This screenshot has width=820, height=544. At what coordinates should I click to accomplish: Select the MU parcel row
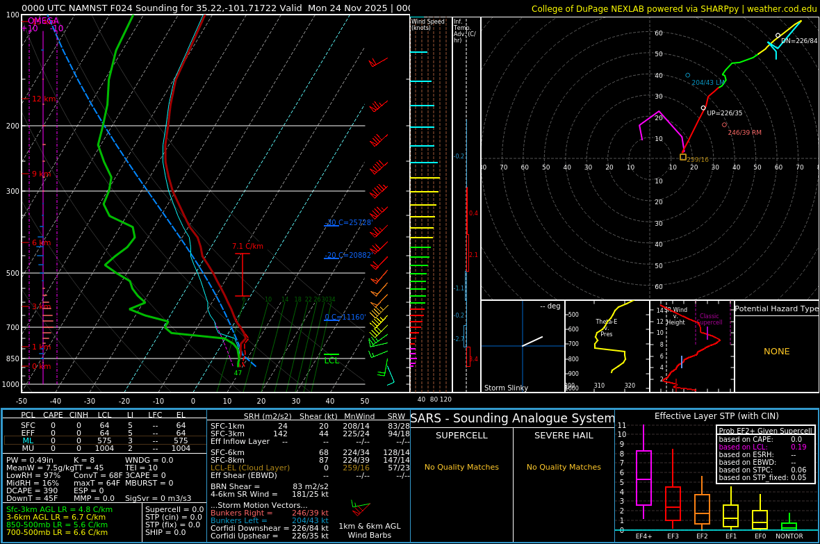point(105,448)
